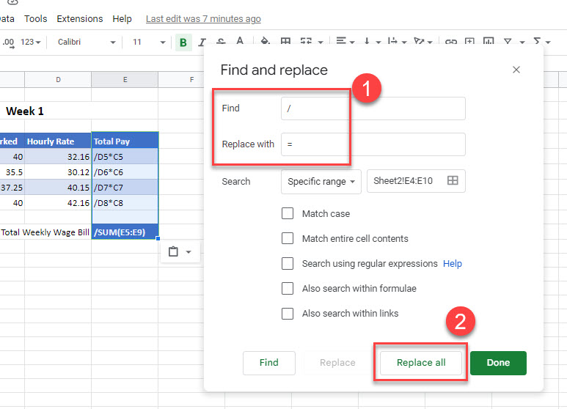Click the Help link for regular expressions
Image resolution: width=567 pixels, height=409 pixels.
453,264
